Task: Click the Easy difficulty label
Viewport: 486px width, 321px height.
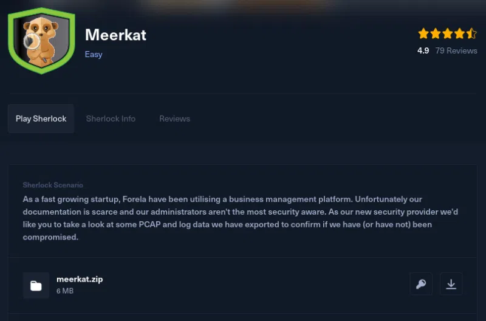Action: (94, 54)
